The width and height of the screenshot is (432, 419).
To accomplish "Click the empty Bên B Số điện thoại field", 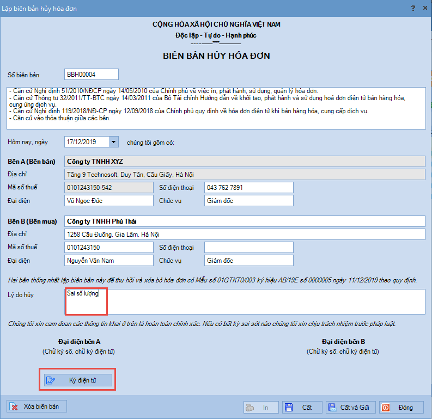I will click(x=249, y=248).
